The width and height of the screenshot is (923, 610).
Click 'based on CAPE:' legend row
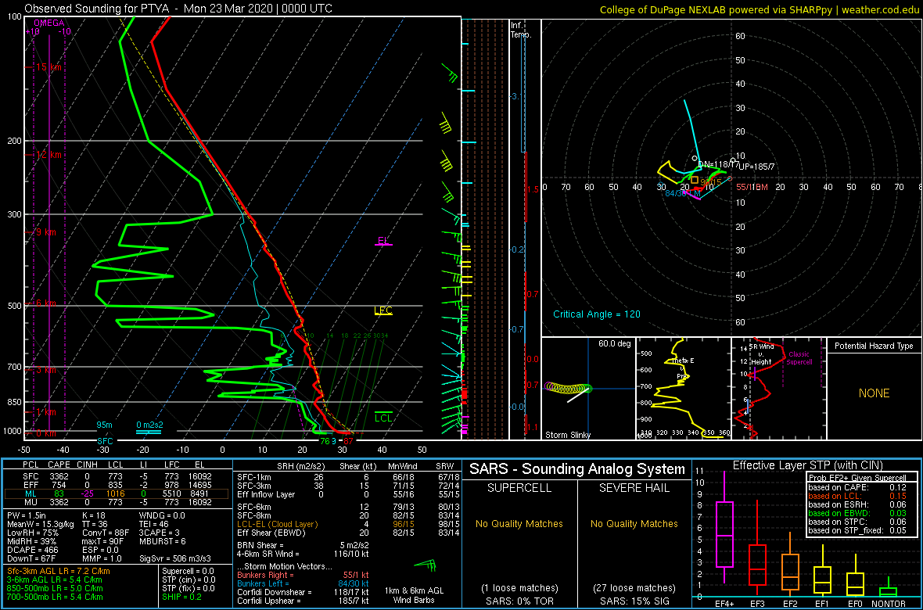(857, 487)
